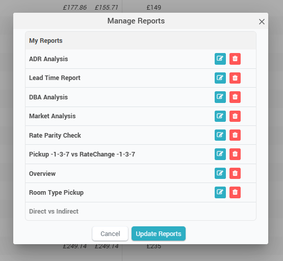283x261 pixels.
Task: Cancel the Manage Reports dialog
Action: tap(110, 234)
